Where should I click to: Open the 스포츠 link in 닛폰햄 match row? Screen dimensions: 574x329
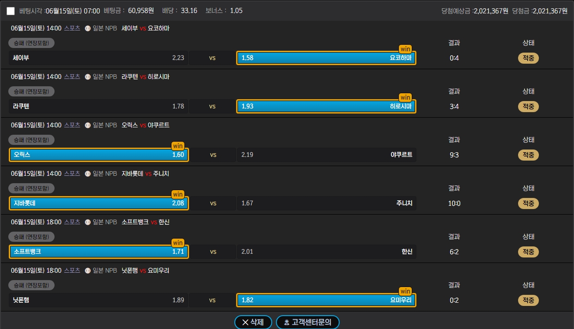[72, 270]
